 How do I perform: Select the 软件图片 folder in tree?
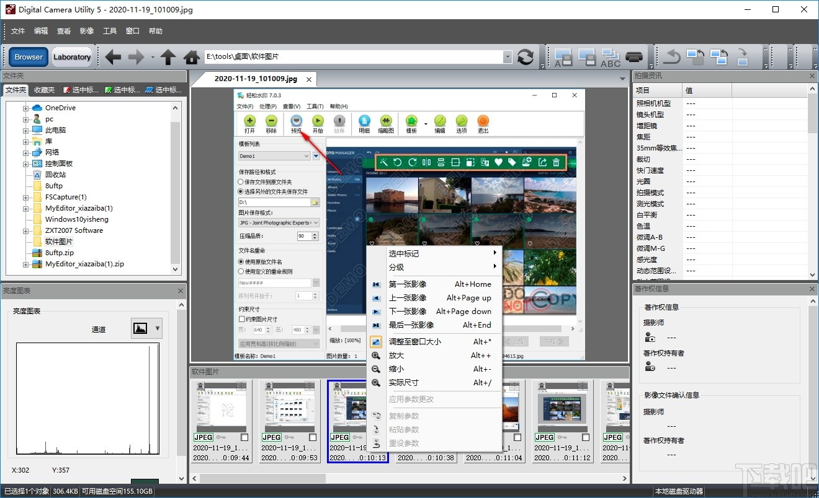pos(59,242)
